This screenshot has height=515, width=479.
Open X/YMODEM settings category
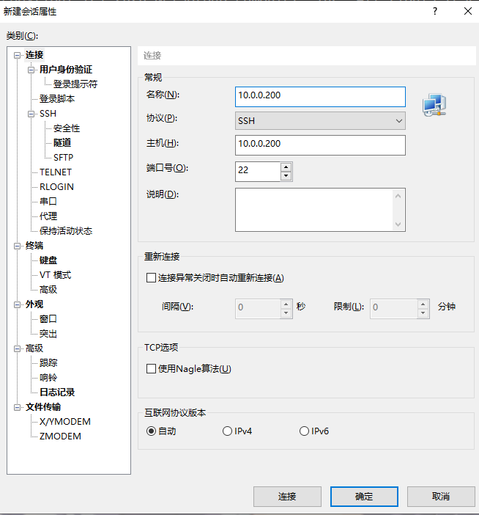(x=65, y=422)
